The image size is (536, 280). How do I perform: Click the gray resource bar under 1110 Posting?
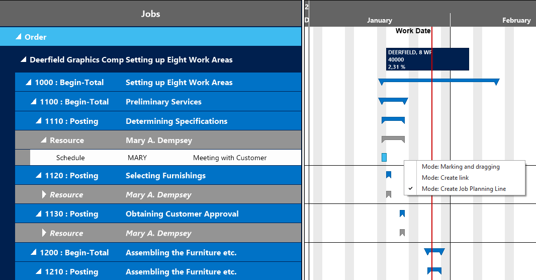393,139
